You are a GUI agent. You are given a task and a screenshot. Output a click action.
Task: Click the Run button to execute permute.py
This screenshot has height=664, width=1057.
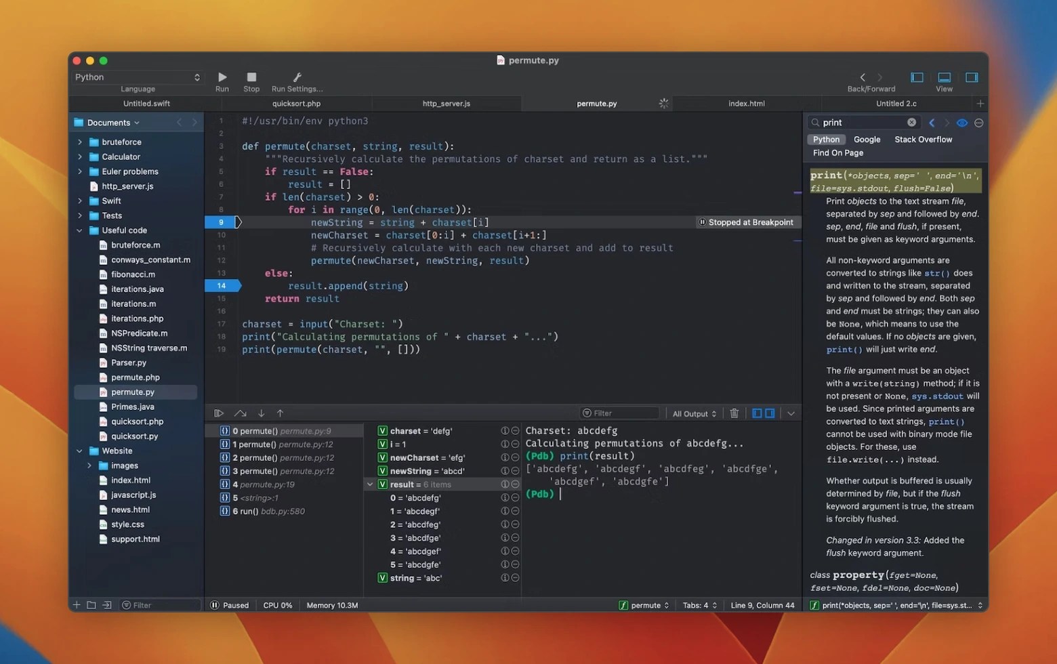[x=222, y=77]
